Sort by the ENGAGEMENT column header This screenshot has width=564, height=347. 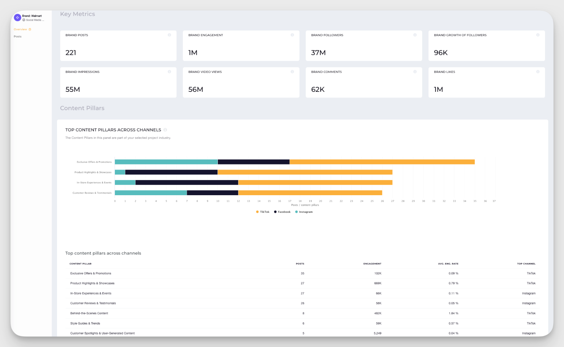point(372,264)
